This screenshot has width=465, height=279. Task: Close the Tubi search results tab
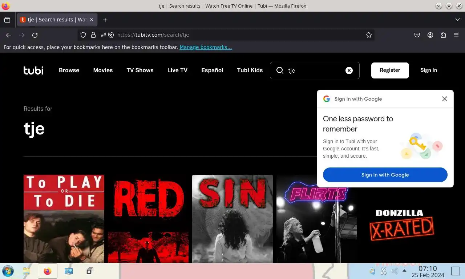92,20
